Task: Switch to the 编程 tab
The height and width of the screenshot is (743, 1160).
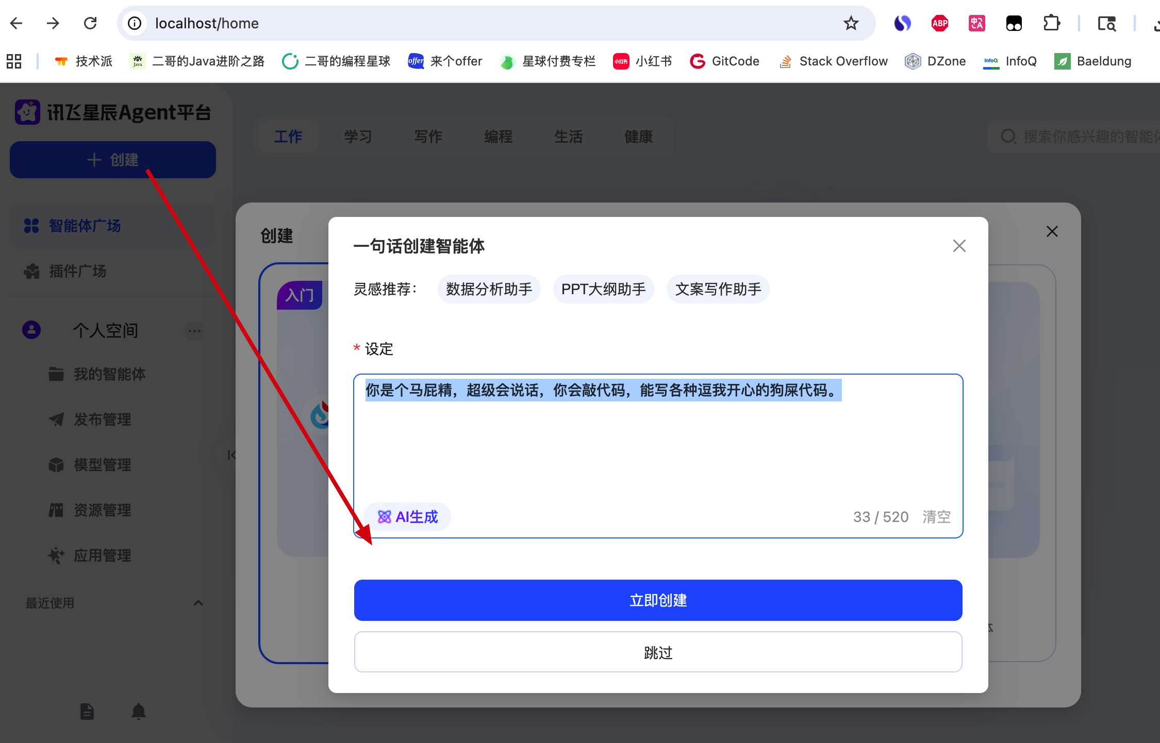Action: point(498,137)
